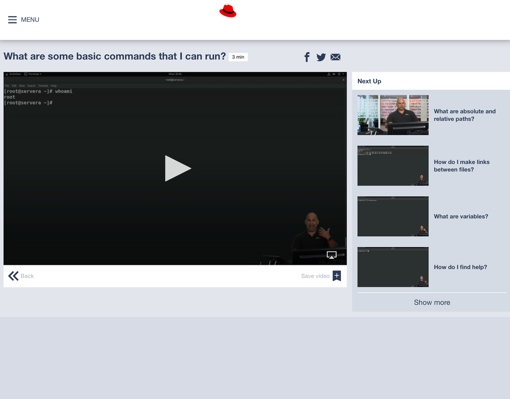Share video on Facebook

pos(307,57)
